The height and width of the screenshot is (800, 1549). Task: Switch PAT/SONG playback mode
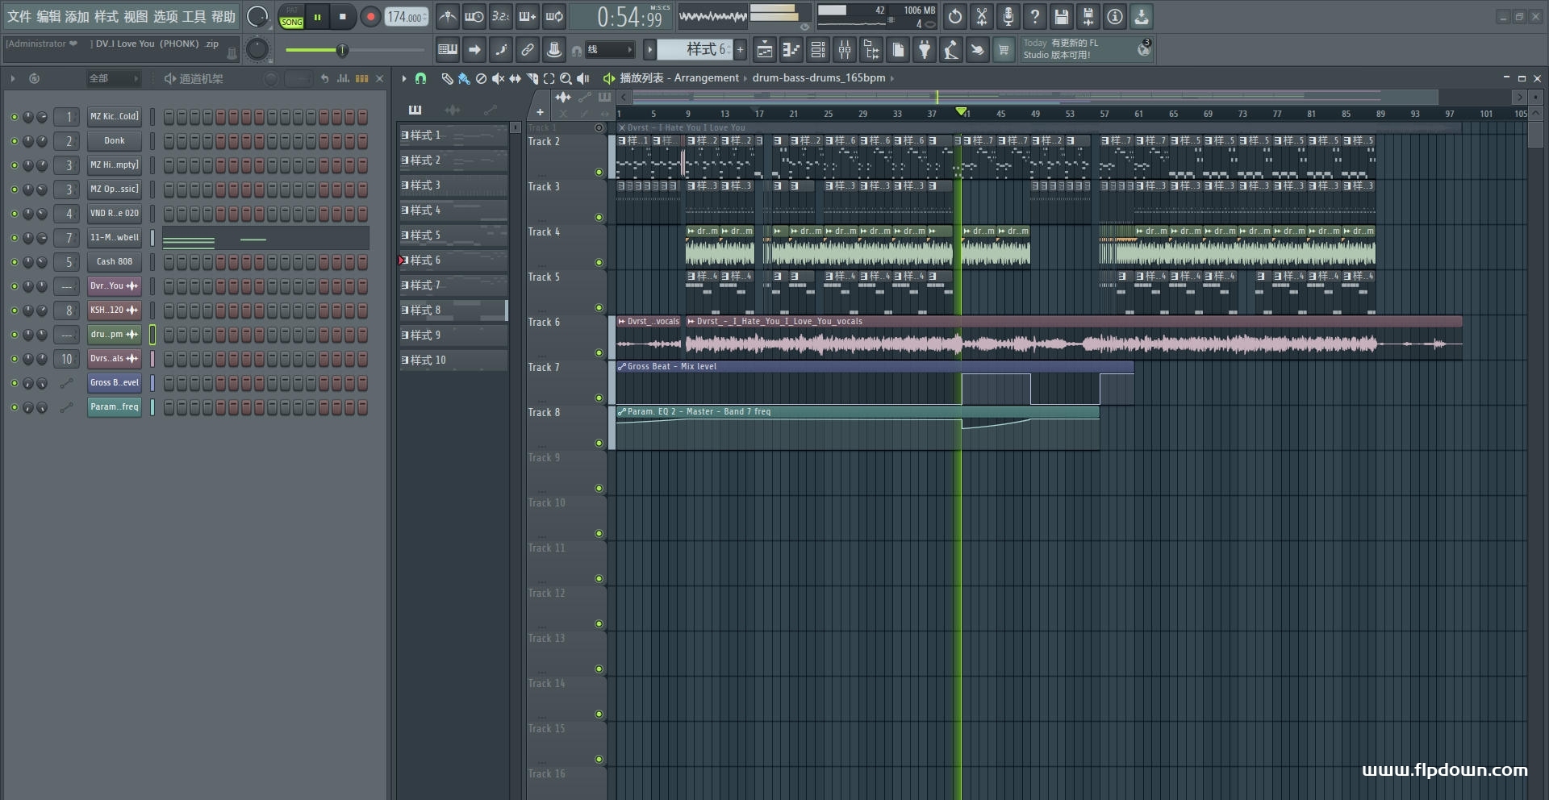[291, 17]
